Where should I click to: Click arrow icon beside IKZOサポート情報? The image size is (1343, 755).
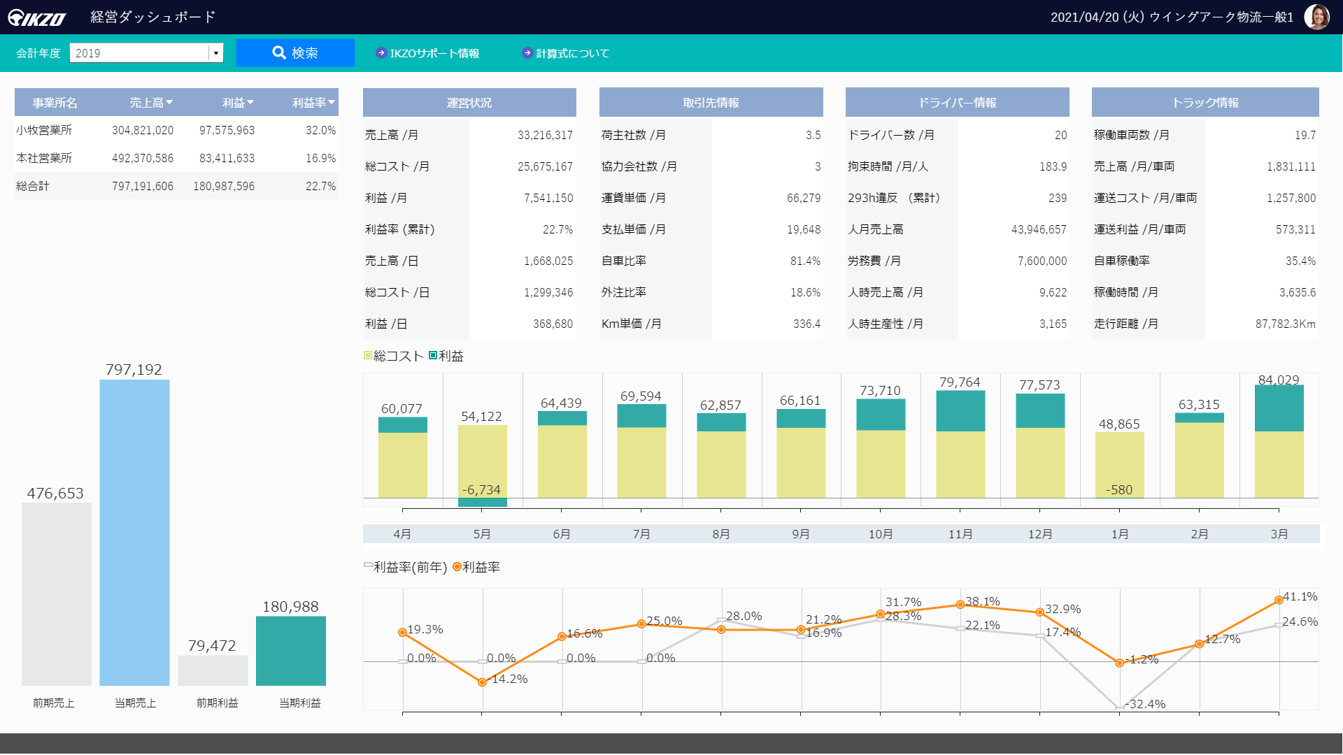pos(381,53)
